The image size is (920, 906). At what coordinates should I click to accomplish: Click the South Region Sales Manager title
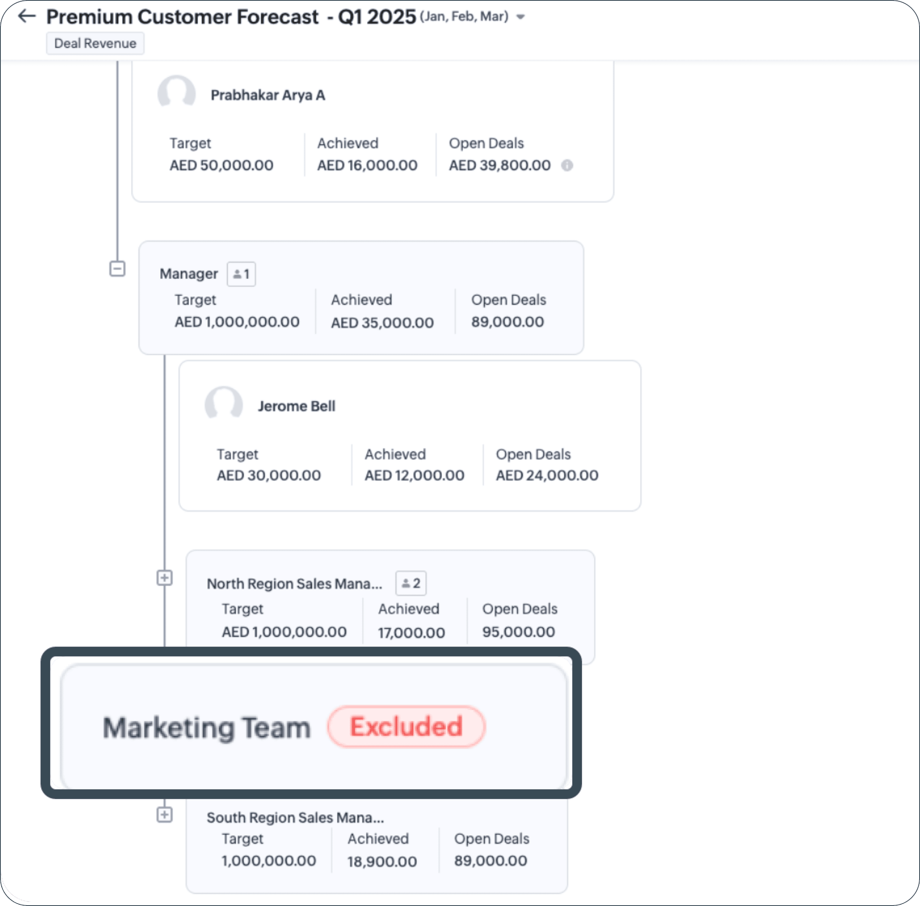[295, 818]
